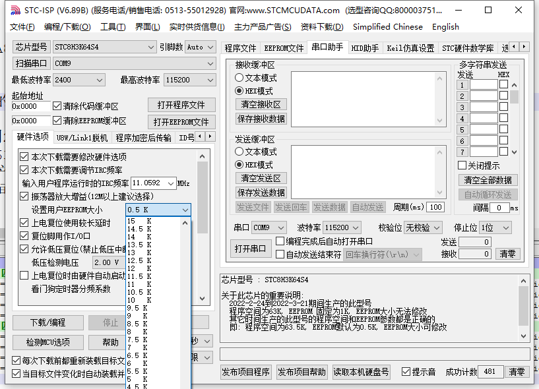Click the up arrow of the multi-string send list

click(514, 85)
